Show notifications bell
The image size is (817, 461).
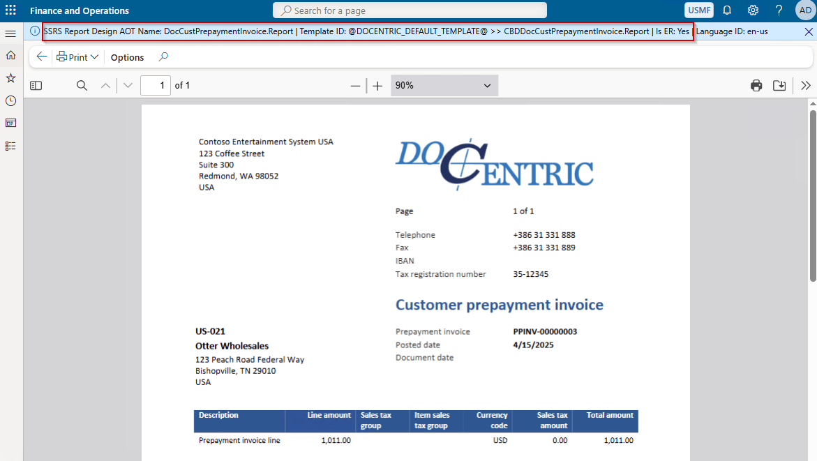pos(727,10)
